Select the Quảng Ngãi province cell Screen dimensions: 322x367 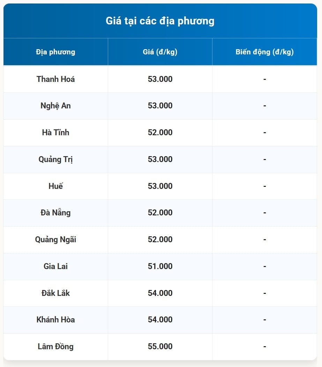click(55, 239)
